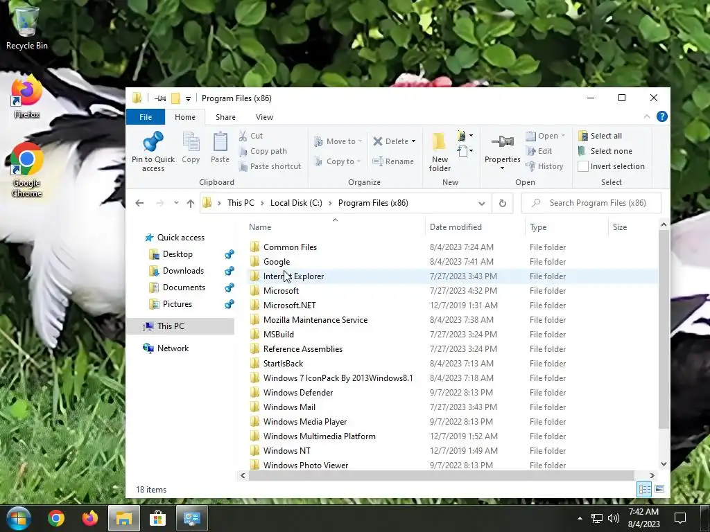
Task: Click Select all in ribbon
Action: pyautogui.click(x=600, y=136)
